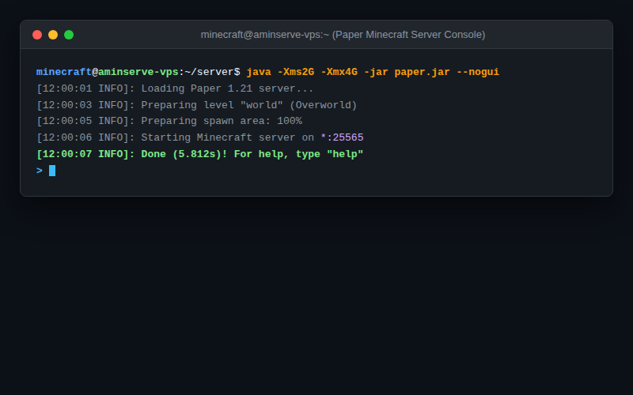Click the aminserve-vps hostname in prompt
This screenshot has width=633, height=395.
point(138,72)
